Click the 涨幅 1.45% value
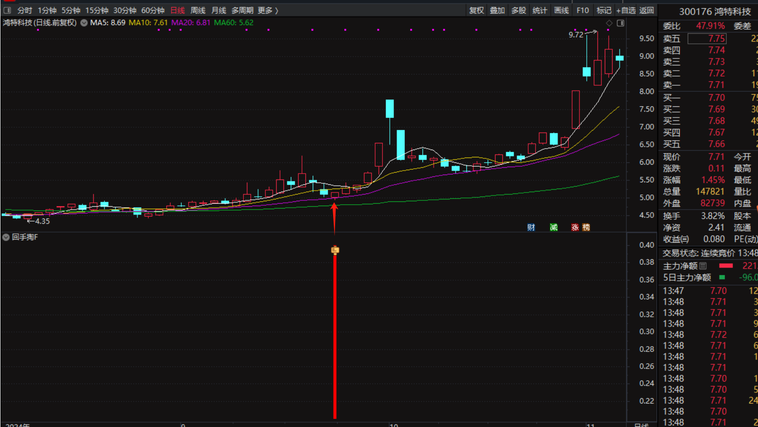This screenshot has width=758, height=427. 713,180
